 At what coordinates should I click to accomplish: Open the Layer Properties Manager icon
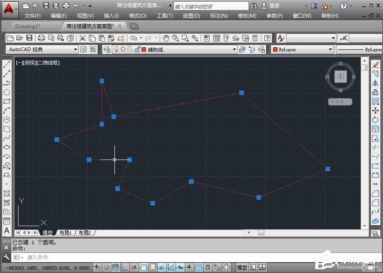[x=107, y=49]
